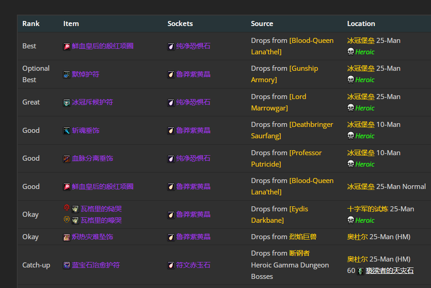Click the 默悼护符 item icon
431x288 pixels.
(67, 74)
